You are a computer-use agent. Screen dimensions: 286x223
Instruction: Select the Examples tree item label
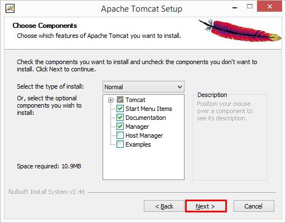point(138,144)
